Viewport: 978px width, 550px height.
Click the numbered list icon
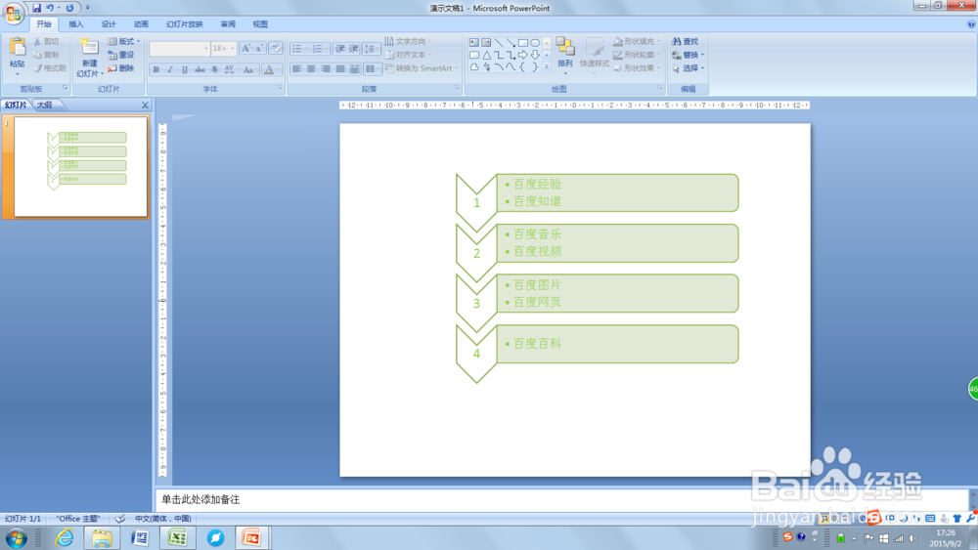(x=318, y=48)
